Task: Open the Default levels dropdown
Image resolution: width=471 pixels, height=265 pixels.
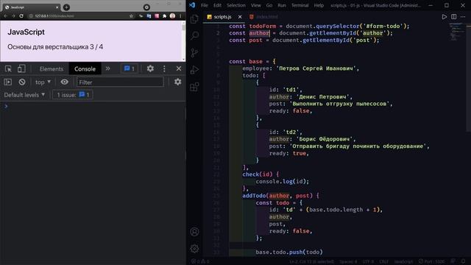Action: (x=24, y=95)
